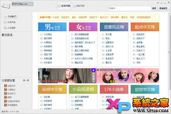Open 大主宰 in the 热搜TOP榜 bar

coord(56,17)
